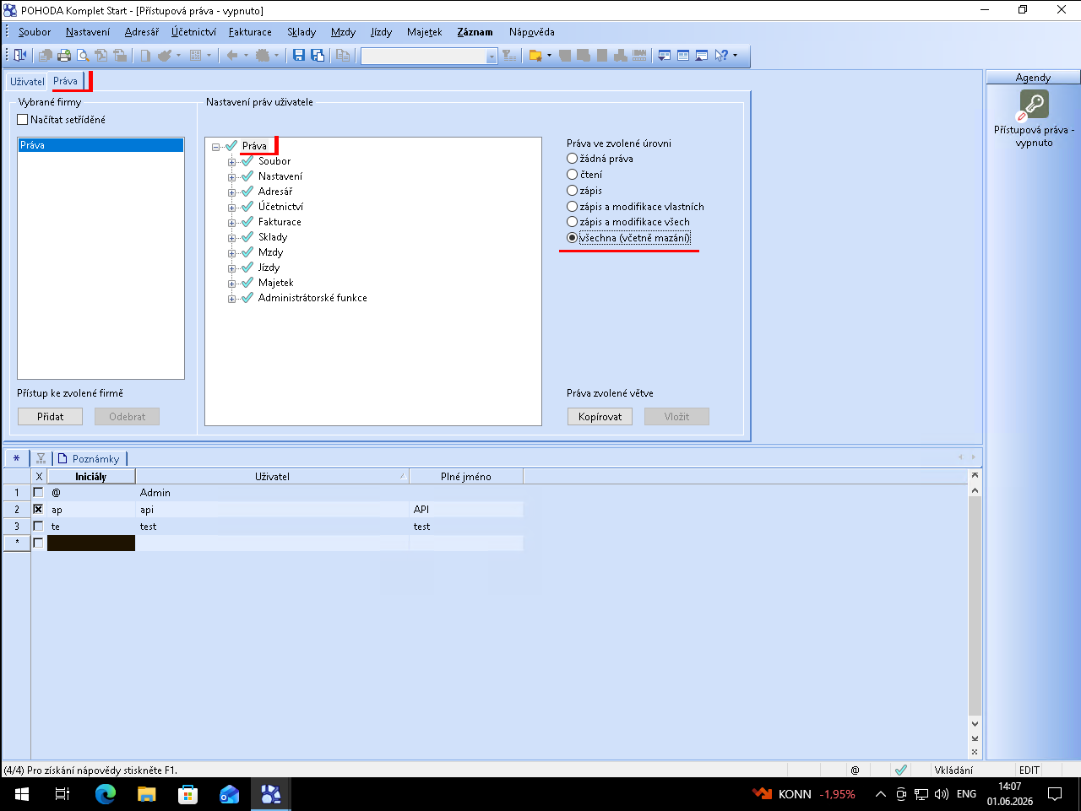Open the Přístupová práva key agenda icon
The height and width of the screenshot is (811, 1081).
point(1034,105)
